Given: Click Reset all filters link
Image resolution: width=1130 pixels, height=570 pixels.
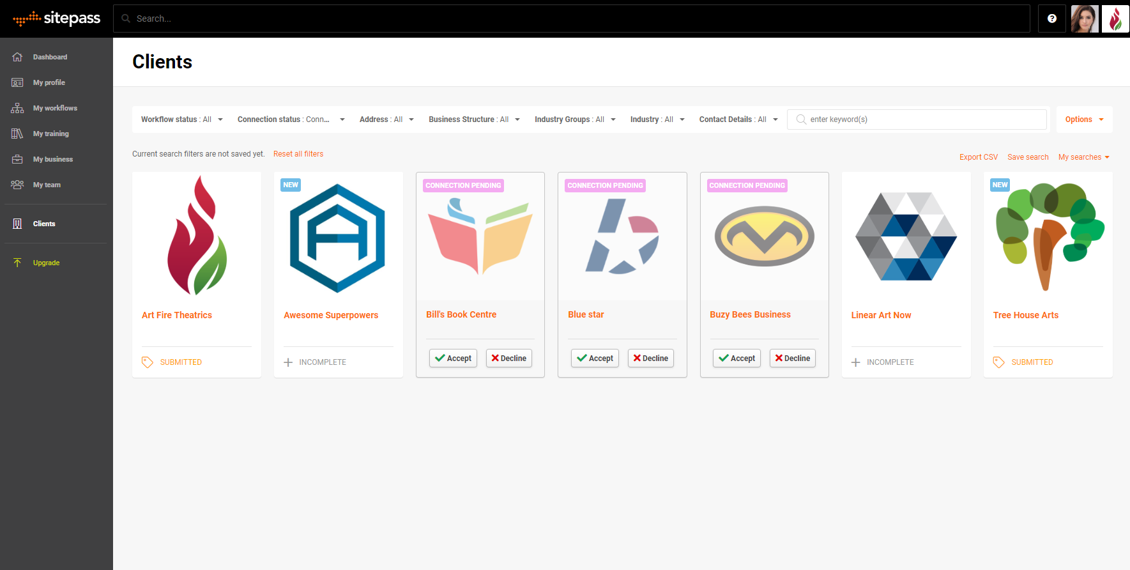Looking at the screenshot, I should click(x=298, y=154).
